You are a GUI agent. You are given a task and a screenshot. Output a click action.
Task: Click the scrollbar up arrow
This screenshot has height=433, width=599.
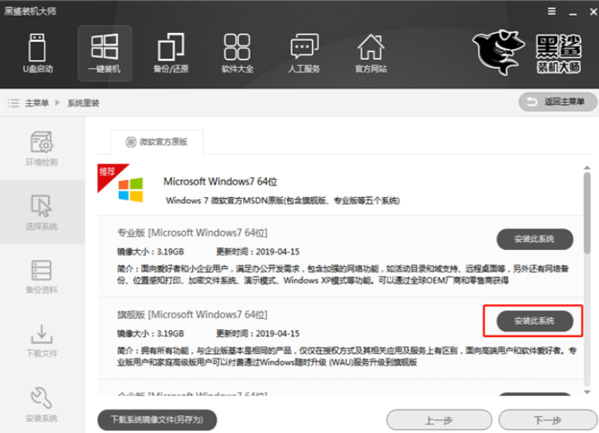pos(587,168)
